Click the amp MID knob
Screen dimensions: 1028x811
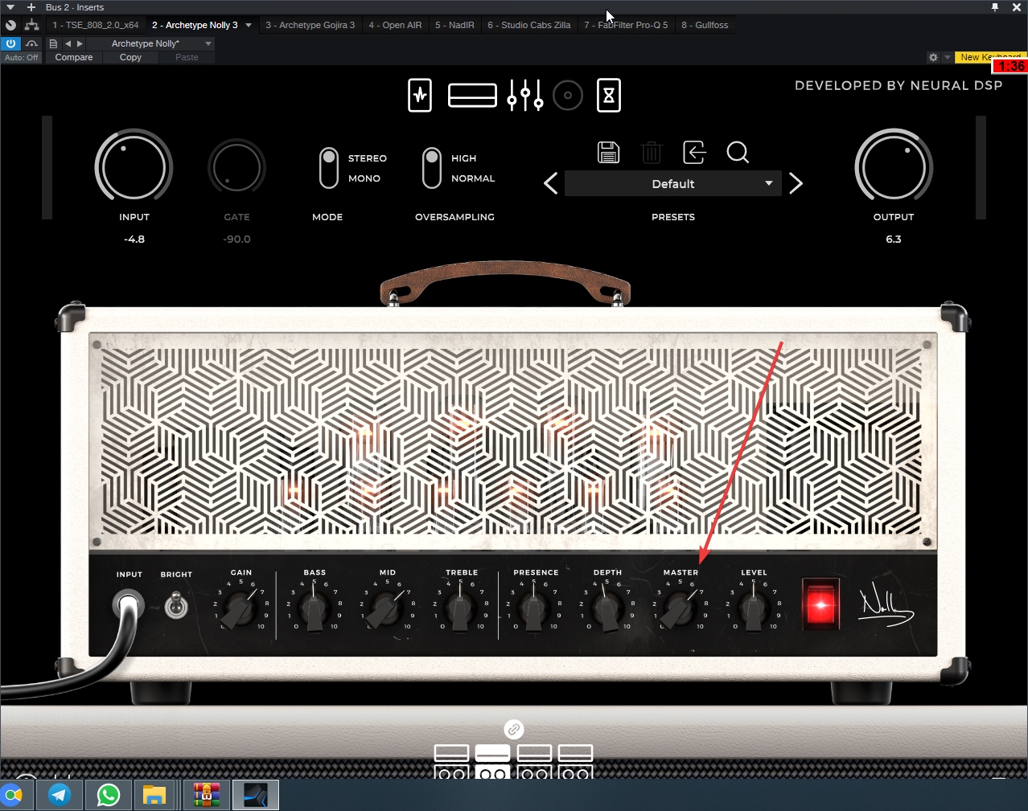[x=386, y=611]
